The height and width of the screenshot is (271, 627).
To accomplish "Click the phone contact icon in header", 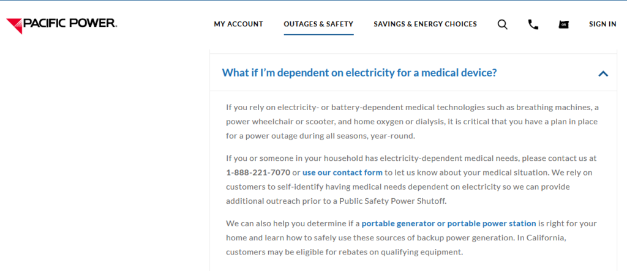I will pyautogui.click(x=533, y=24).
